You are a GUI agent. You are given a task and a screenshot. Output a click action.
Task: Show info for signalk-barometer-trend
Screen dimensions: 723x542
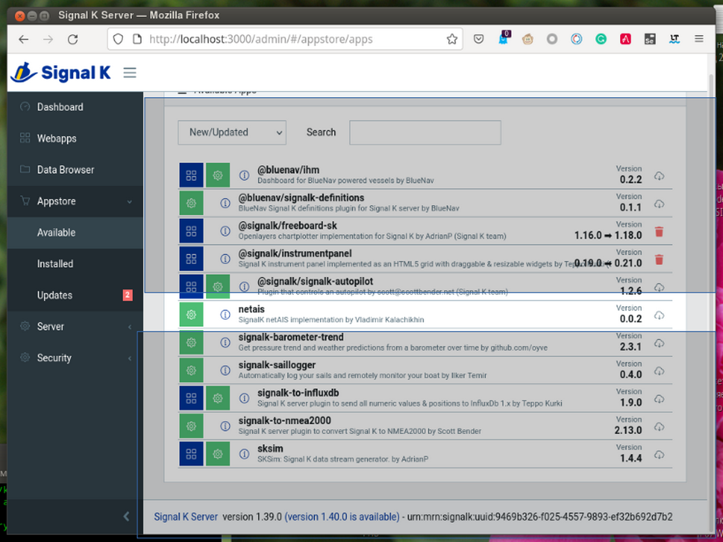pos(225,342)
